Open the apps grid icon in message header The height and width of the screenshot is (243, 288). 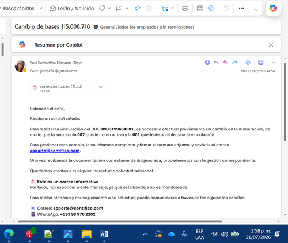[261, 63]
